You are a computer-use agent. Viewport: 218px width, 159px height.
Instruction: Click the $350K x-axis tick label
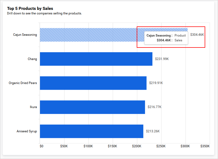click(205, 146)
